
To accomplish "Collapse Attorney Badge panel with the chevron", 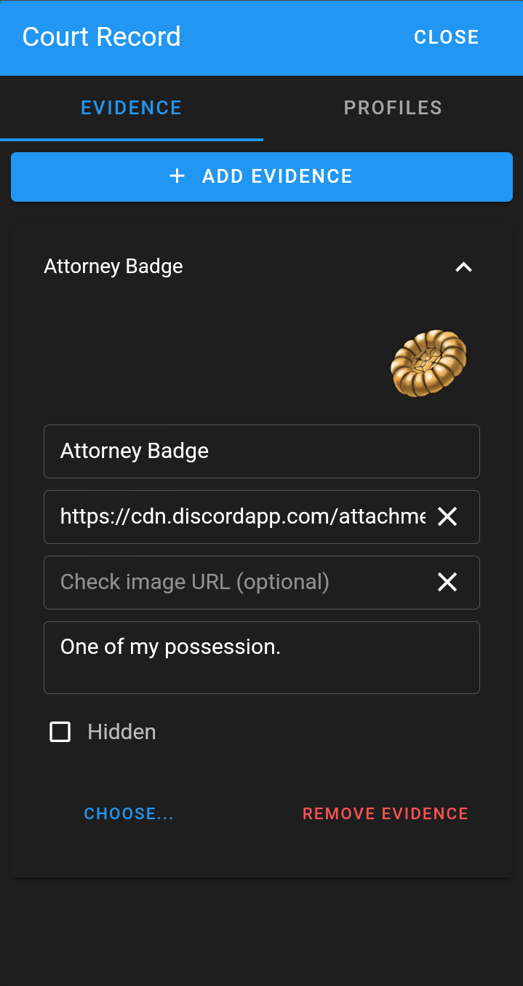I will click(463, 267).
